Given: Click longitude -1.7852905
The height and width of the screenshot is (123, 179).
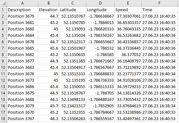Looking at the screenshot, I should (100, 106).
